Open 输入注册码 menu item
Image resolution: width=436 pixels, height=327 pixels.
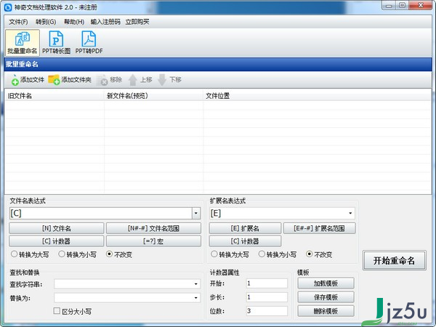coord(105,22)
